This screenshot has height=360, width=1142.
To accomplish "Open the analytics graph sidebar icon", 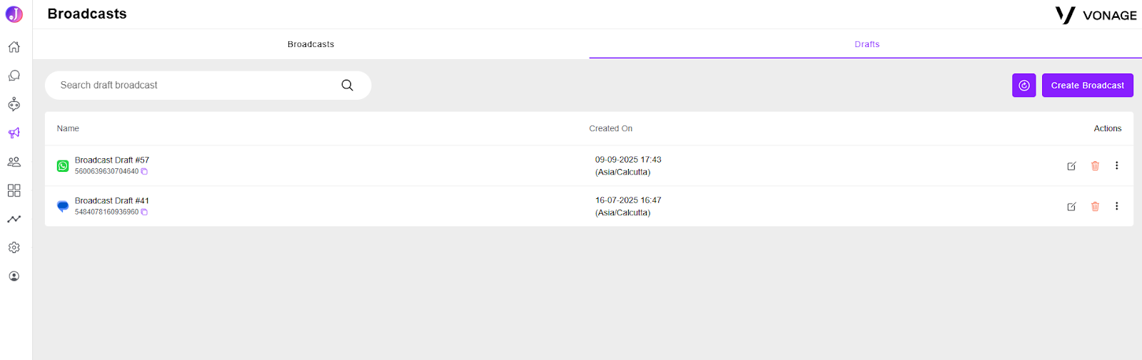I will click(x=14, y=219).
